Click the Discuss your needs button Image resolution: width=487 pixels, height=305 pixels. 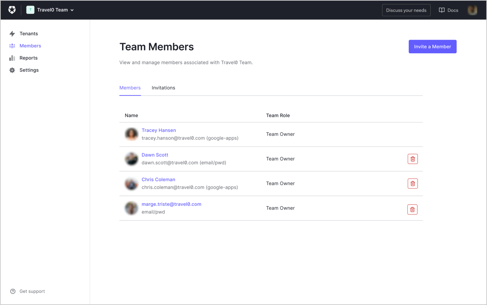(x=406, y=10)
